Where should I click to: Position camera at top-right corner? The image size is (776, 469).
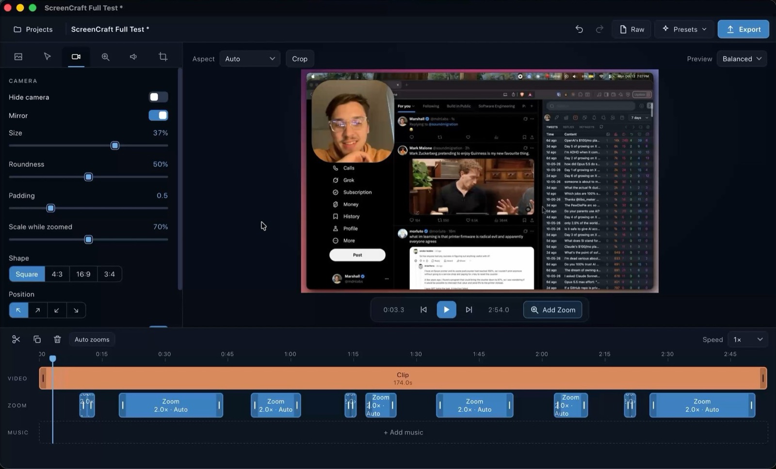[x=37, y=310]
